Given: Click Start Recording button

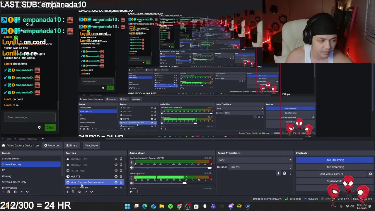Looking at the screenshot, I should click(x=335, y=167).
